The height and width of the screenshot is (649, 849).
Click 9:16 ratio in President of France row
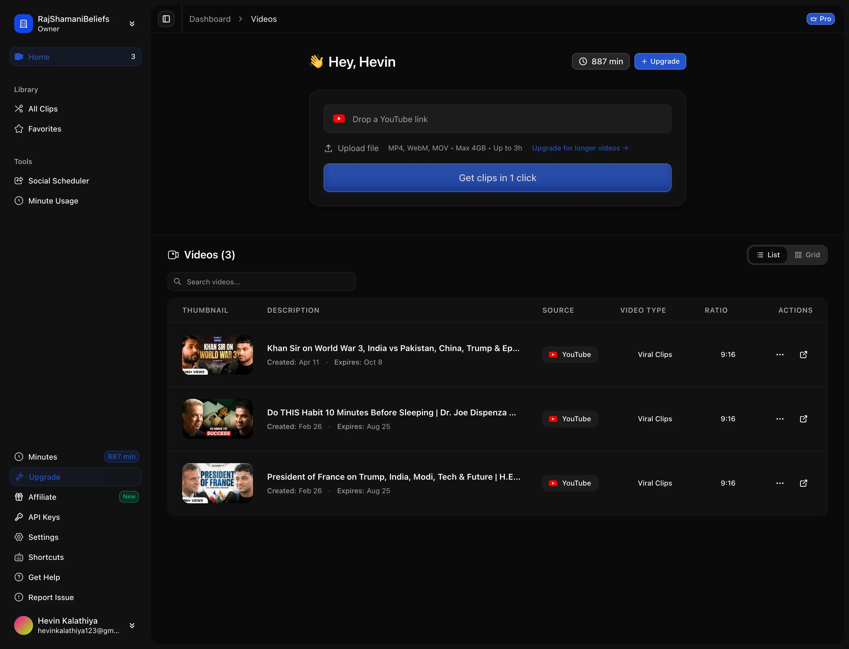(x=728, y=483)
